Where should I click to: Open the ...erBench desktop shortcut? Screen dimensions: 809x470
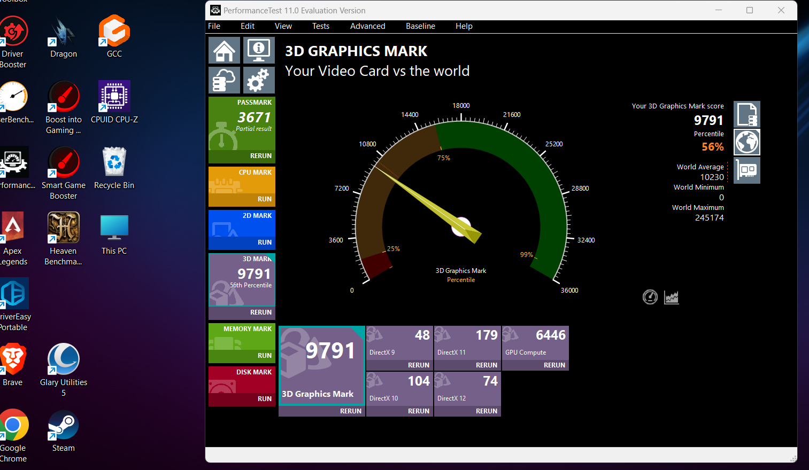pos(15,103)
